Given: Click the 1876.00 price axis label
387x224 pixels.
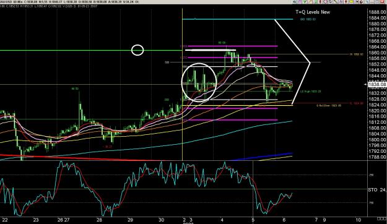Looking at the screenshot, I should 377,29.
